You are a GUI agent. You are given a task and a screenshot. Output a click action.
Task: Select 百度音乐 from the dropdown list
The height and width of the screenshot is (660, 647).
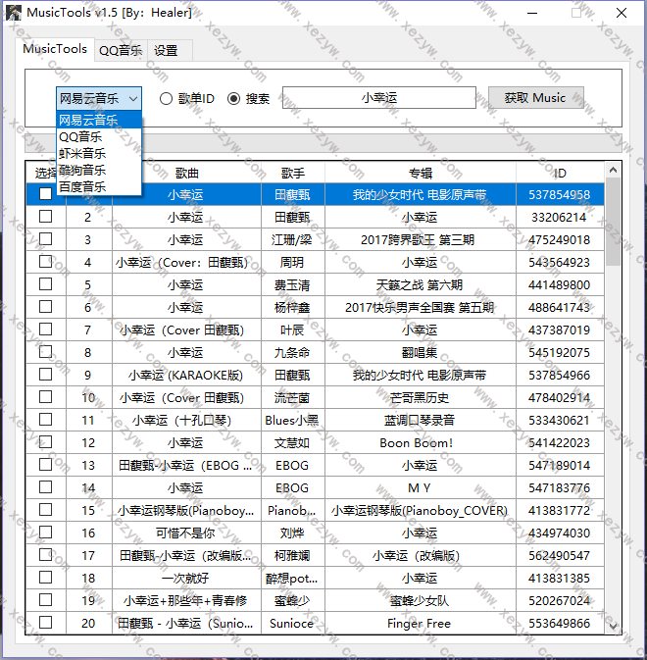[x=82, y=186]
